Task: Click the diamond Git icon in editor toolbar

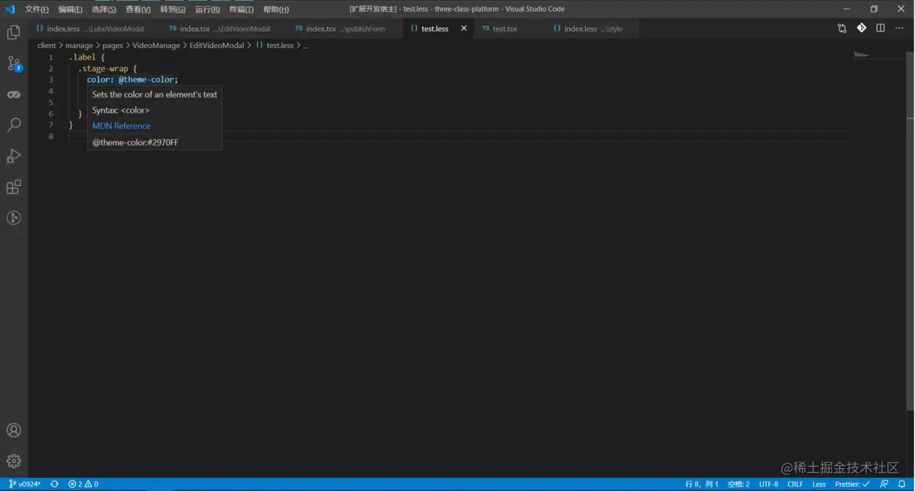Action: point(861,28)
